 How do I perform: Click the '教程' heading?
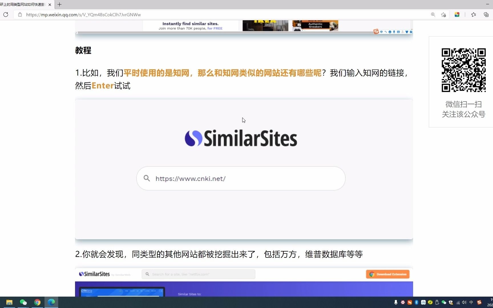coord(83,50)
